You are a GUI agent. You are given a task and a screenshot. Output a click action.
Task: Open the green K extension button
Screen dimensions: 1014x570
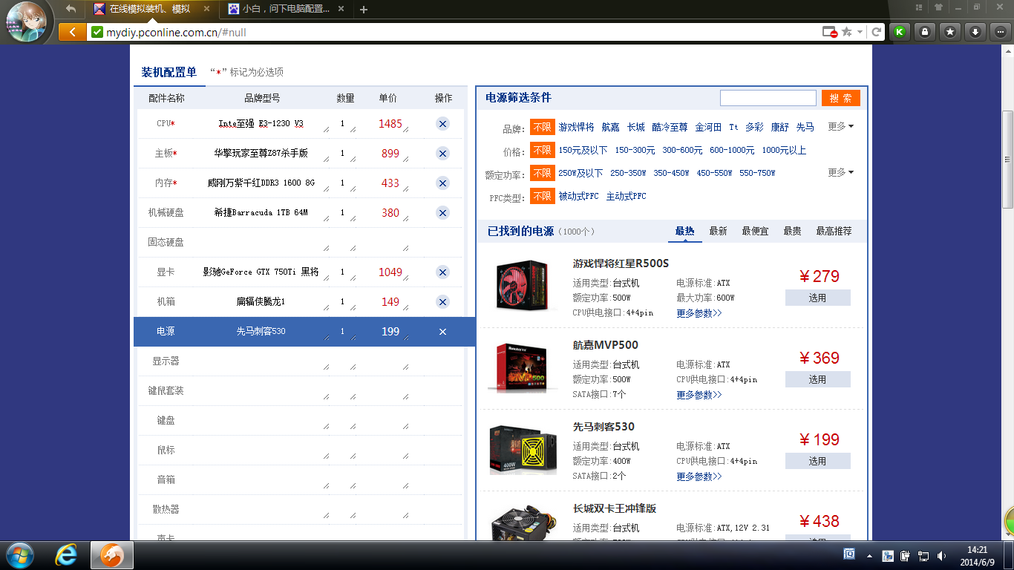900,32
